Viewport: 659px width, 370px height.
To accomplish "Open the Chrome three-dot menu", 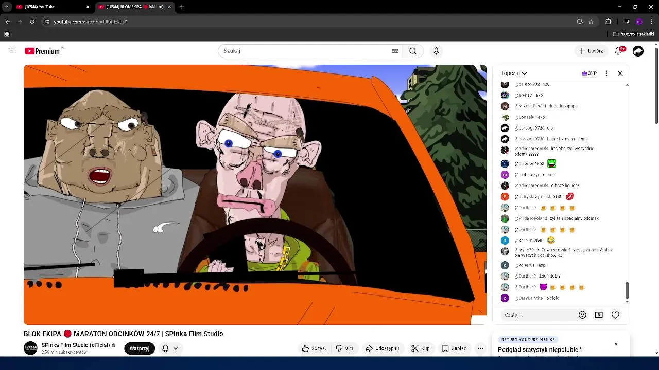I will [651, 22].
